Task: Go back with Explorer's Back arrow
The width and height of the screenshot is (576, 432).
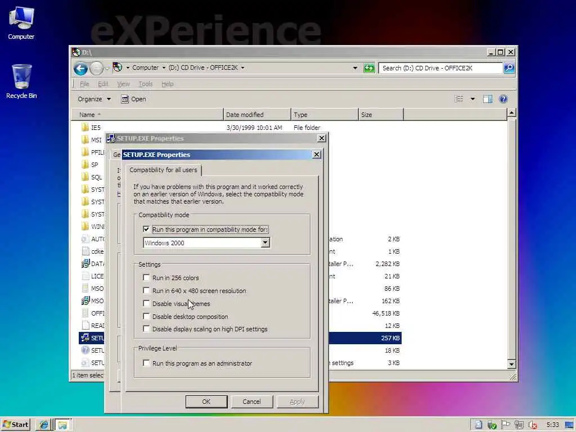Action: pos(80,68)
